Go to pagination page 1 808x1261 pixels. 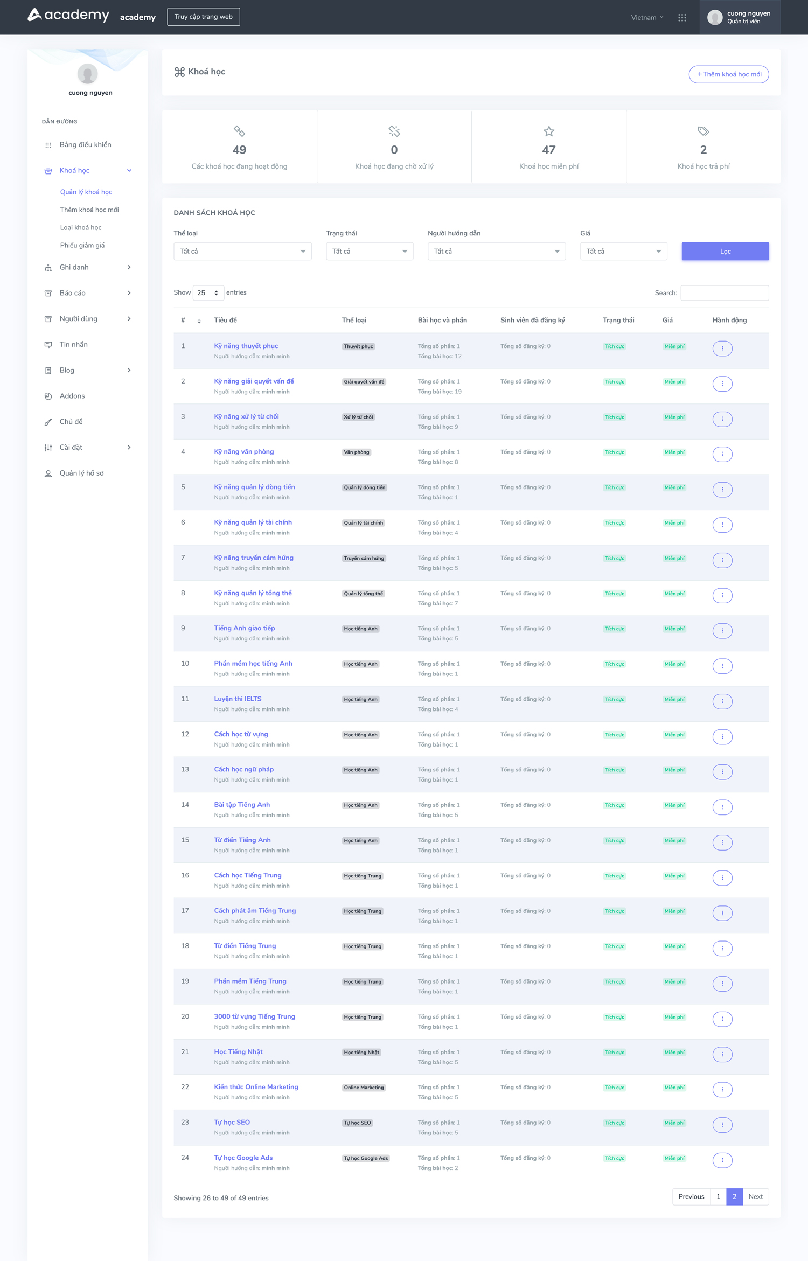718,1196
